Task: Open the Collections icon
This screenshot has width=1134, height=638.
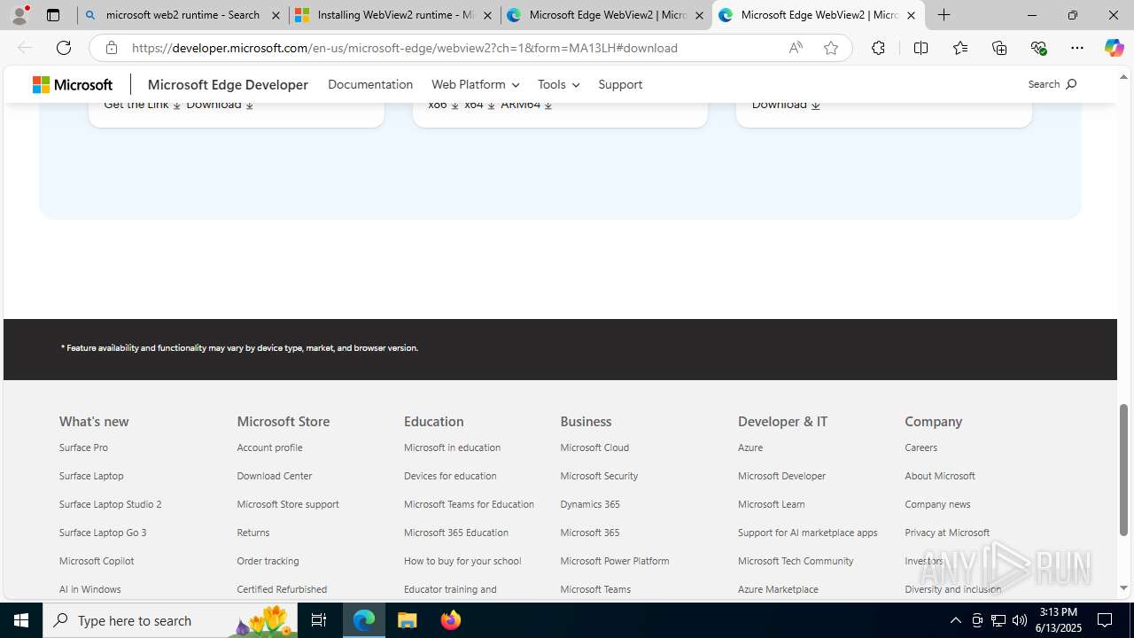Action: [x=999, y=48]
